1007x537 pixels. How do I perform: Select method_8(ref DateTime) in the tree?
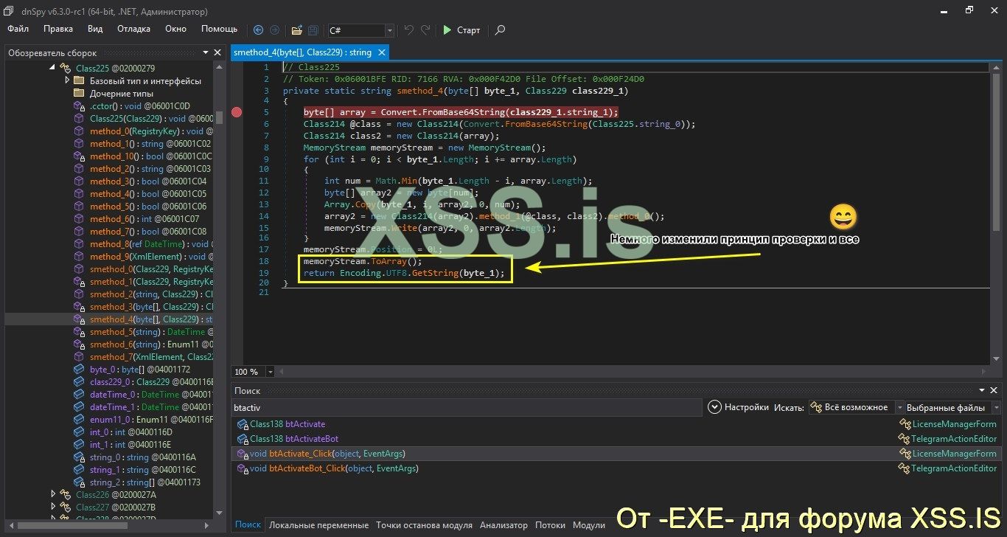(x=150, y=244)
